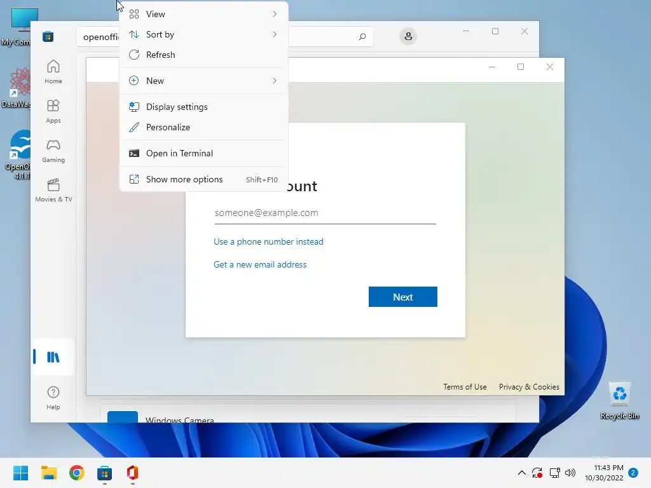Image resolution: width=651 pixels, height=488 pixels.
Task: Choose Refresh from the context menu
Action: coord(203,55)
